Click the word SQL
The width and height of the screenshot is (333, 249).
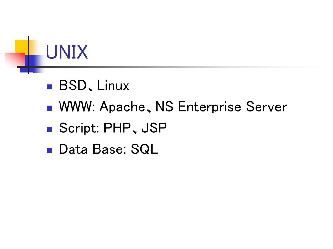pyautogui.click(x=144, y=149)
